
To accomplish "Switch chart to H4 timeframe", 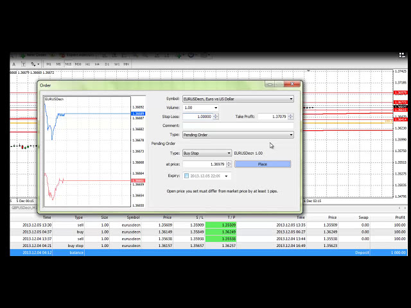I will coord(97,64).
